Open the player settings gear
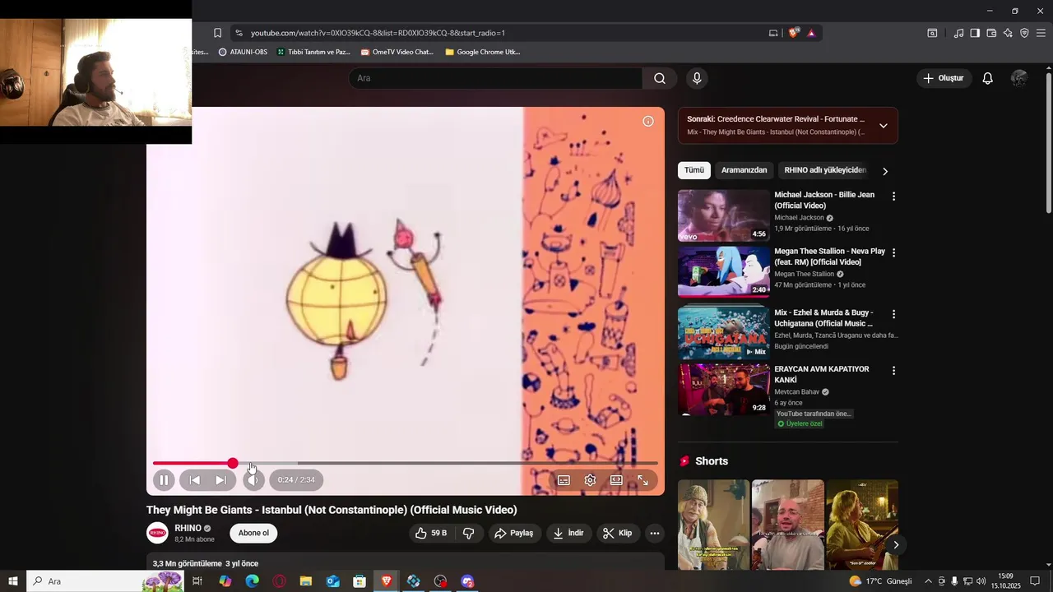 pyautogui.click(x=590, y=480)
